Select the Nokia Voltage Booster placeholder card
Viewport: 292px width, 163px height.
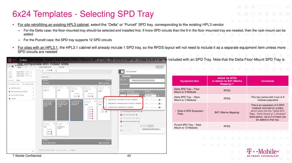coord(49,110)
